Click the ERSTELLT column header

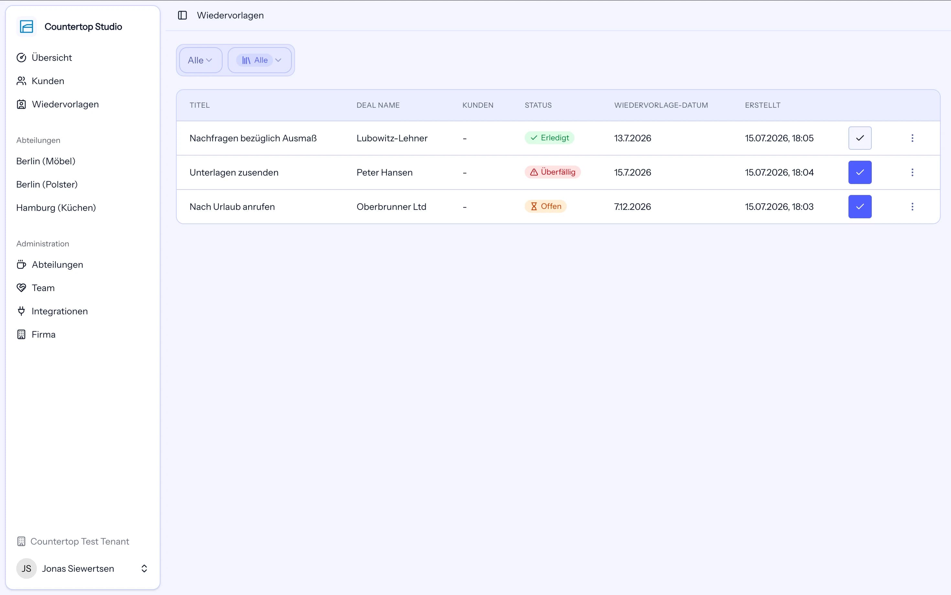[762, 105]
